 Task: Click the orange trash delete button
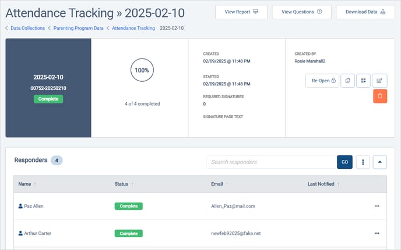(x=379, y=96)
